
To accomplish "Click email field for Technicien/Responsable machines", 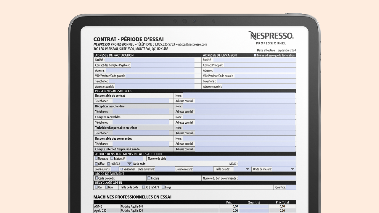I will coord(245,133).
